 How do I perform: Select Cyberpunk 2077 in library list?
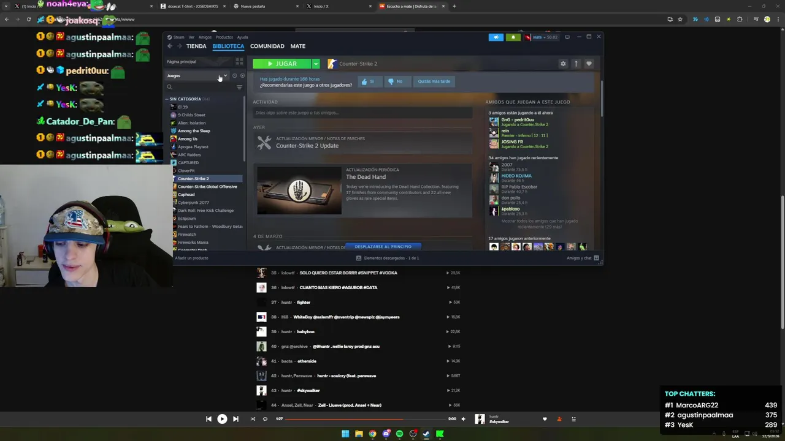coord(193,203)
